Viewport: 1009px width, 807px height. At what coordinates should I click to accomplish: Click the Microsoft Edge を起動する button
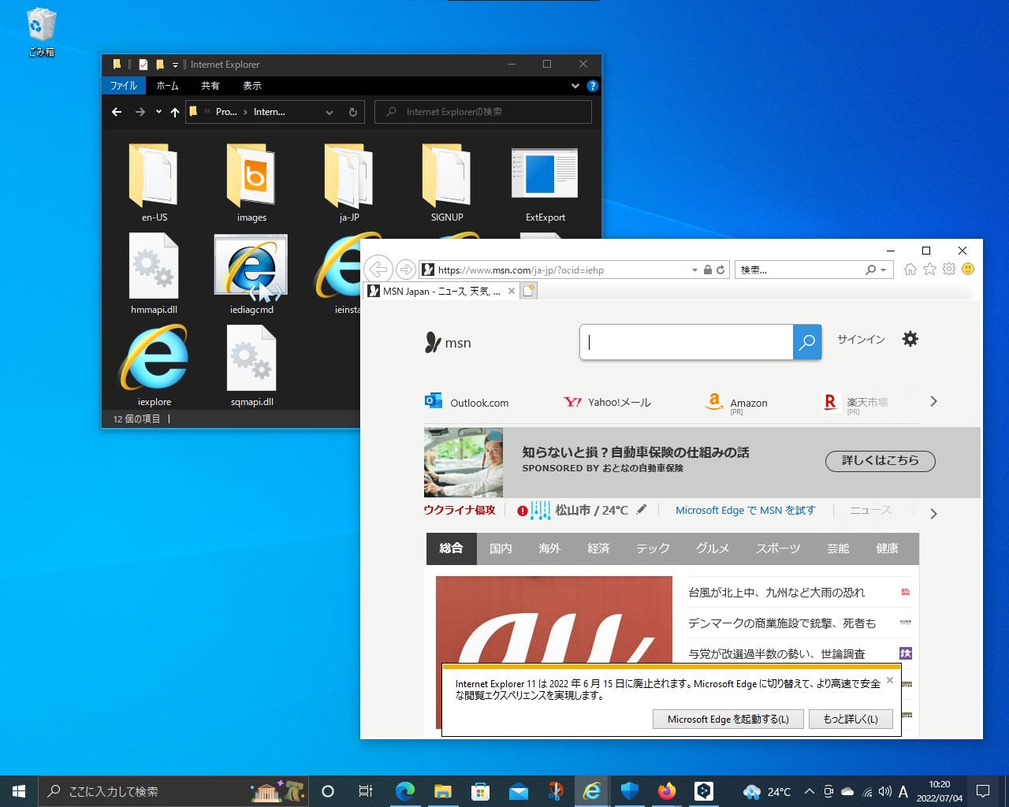728,719
